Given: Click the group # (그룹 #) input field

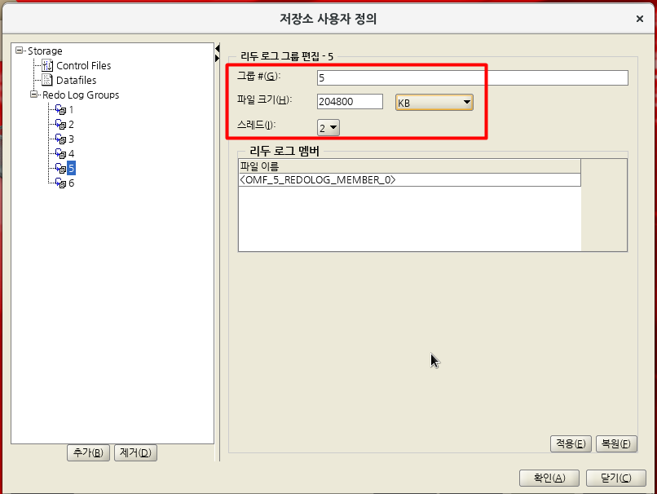Looking at the screenshot, I should click(473, 78).
